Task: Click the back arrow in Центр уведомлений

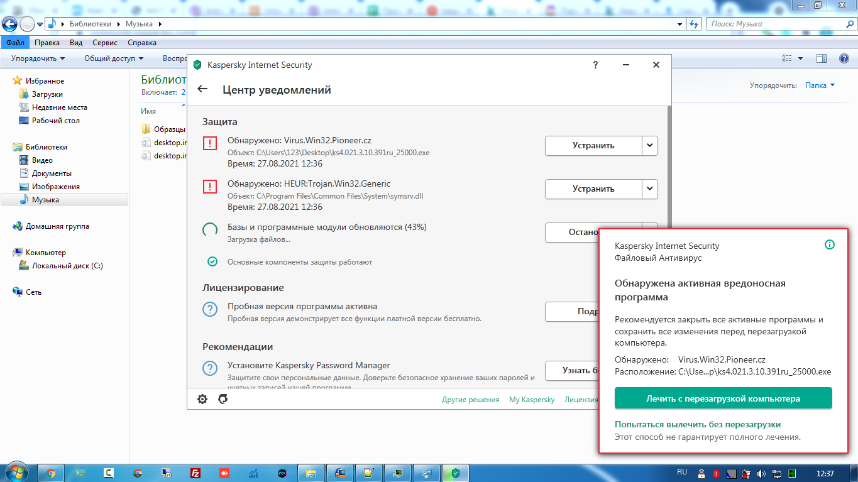Action: tap(202, 89)
